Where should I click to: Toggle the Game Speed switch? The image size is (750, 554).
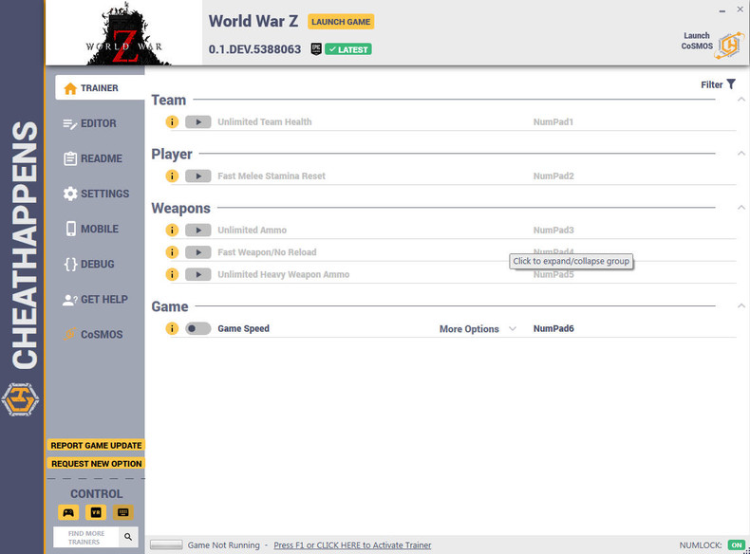tap(198, 328)
